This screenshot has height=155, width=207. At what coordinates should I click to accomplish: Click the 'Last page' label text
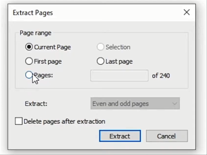(119, 61)
